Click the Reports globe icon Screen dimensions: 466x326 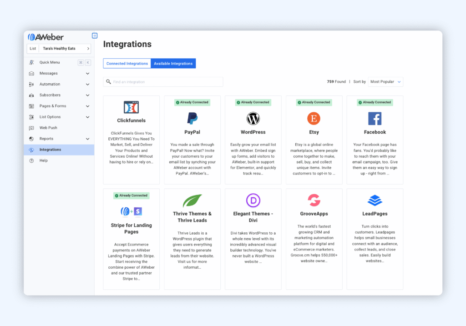coord(31,139)
